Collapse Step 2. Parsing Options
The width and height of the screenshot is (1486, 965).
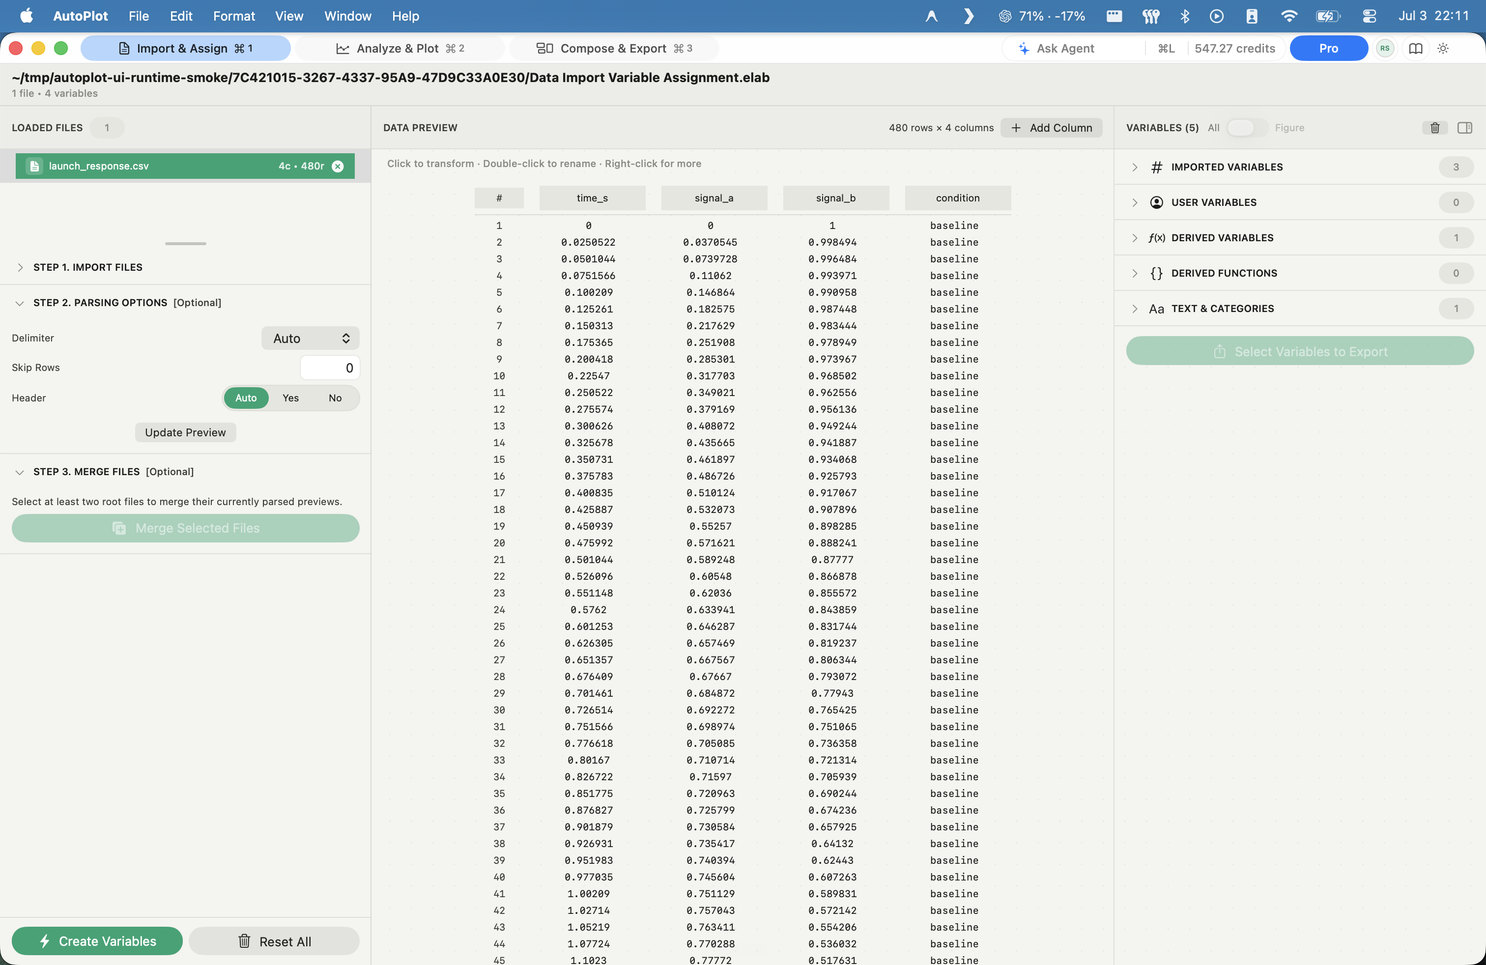click(x=20, y=303)
